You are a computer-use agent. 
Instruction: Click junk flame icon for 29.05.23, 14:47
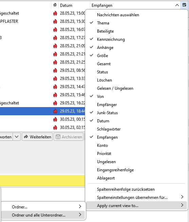coord(55,87)
